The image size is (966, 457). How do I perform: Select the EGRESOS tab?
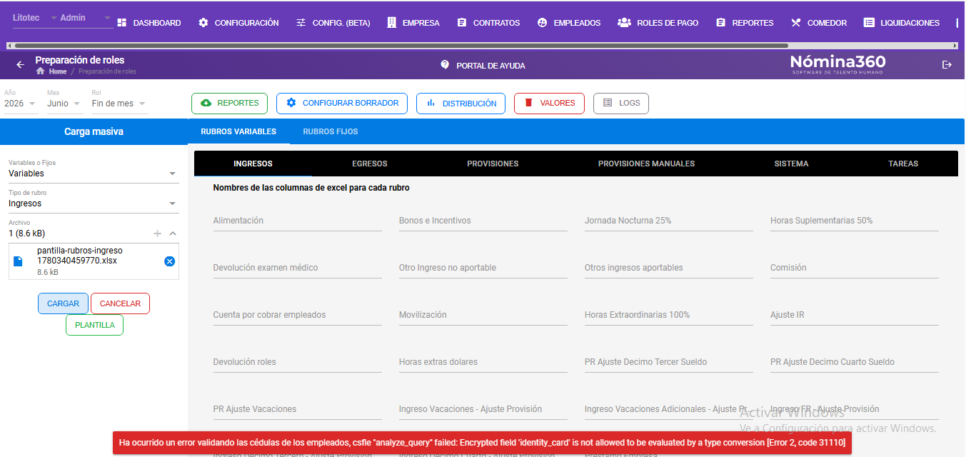tap(370, 164)
